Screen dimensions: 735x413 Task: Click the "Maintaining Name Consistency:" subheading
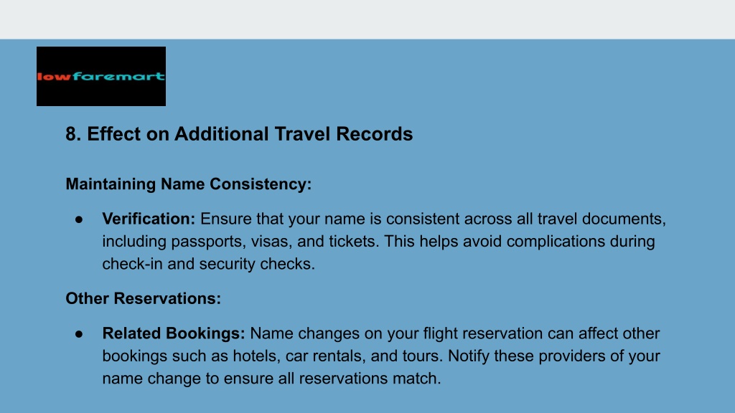click(x=189, y=184)
